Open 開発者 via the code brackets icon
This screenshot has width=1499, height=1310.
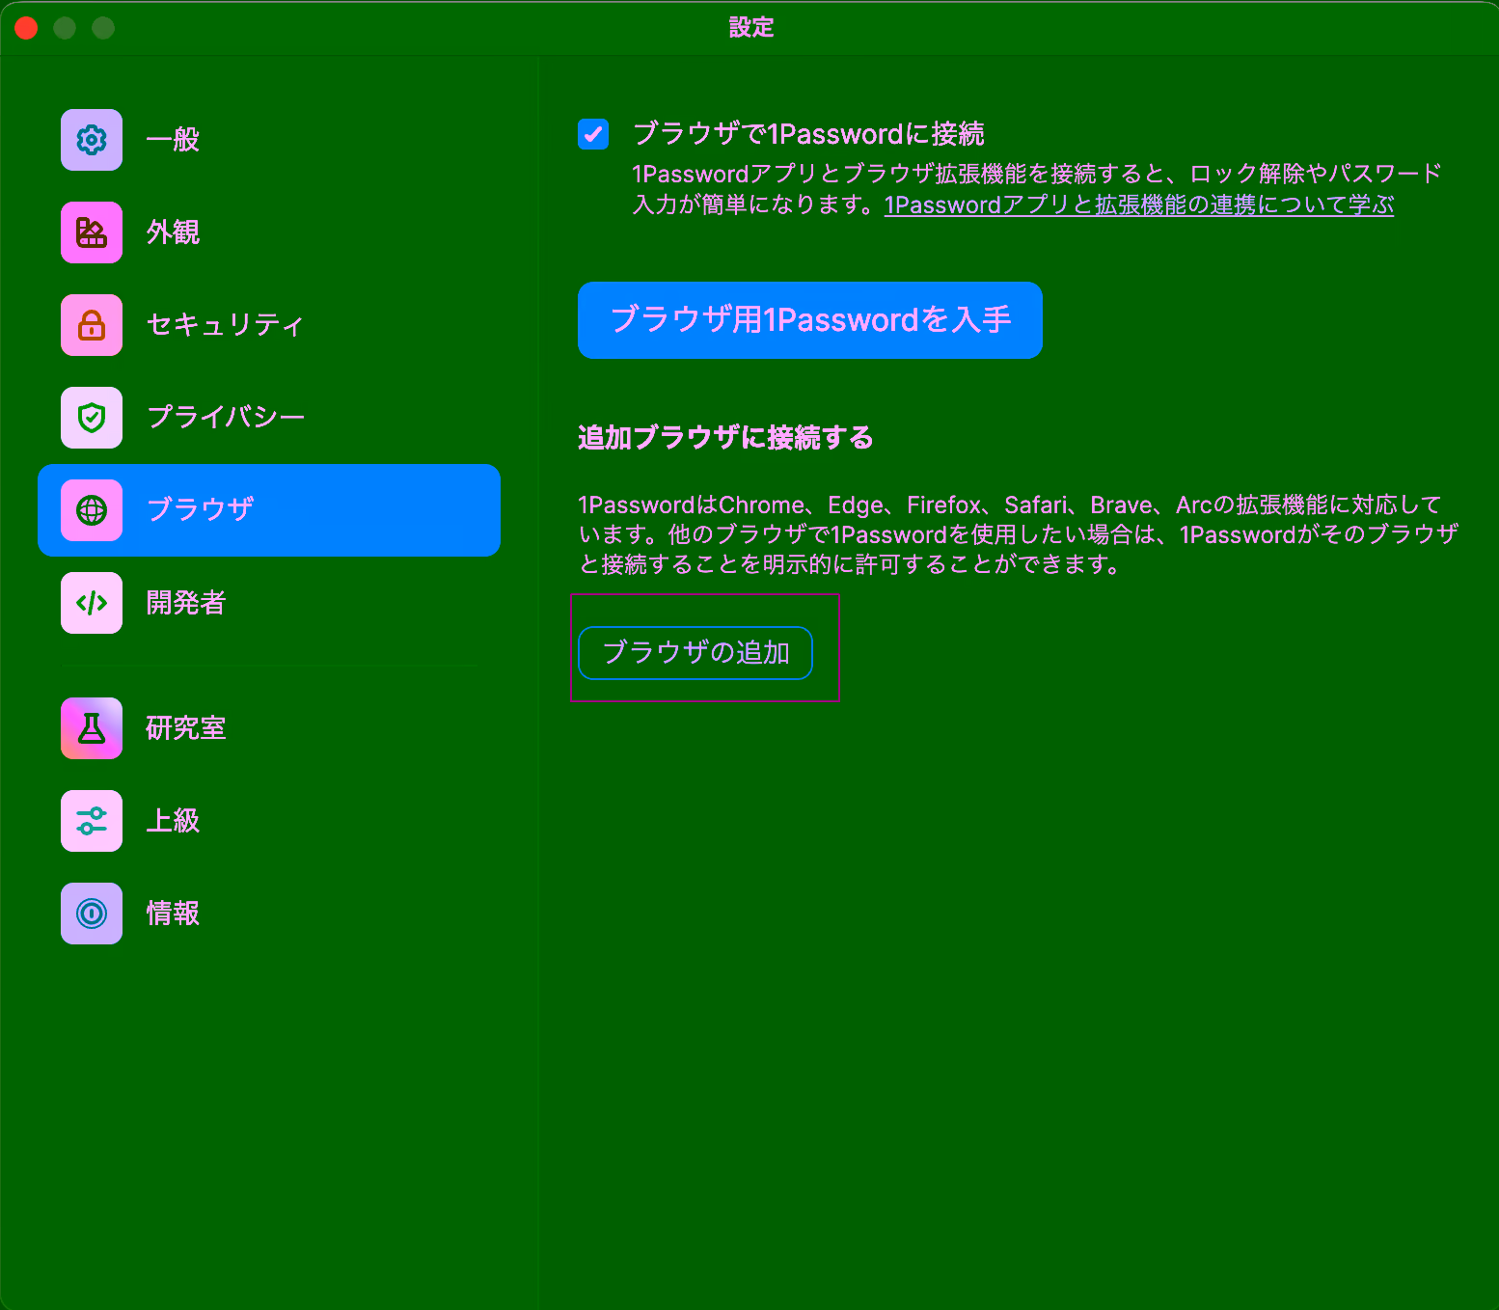point(92,603)
